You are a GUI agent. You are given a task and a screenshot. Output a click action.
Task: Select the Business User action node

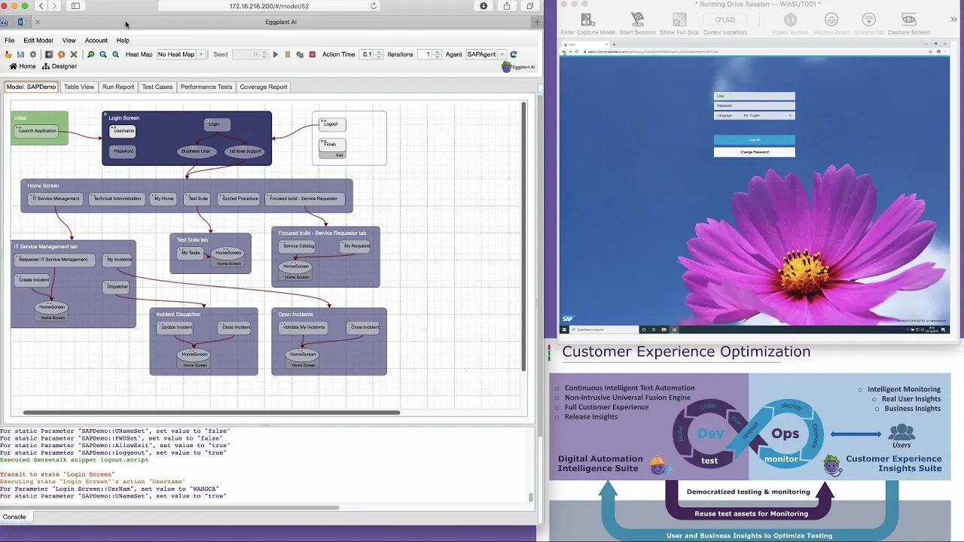click(196, 151)
